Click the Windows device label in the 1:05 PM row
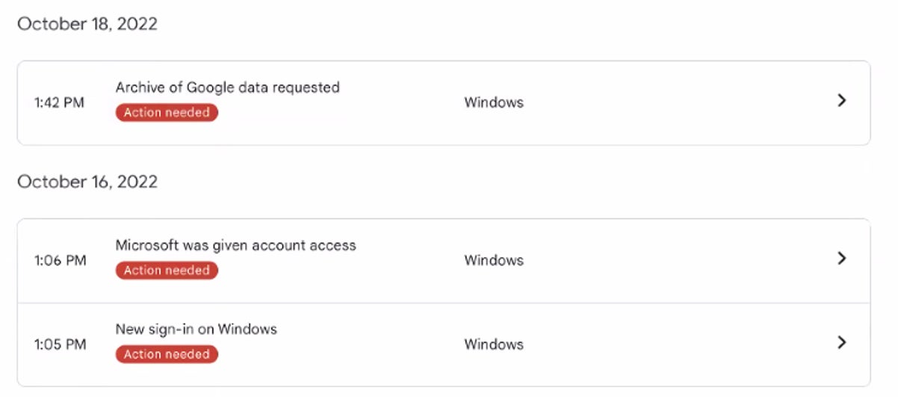The image size is (898, 420). pyautogui.click(x=494, y=345)
